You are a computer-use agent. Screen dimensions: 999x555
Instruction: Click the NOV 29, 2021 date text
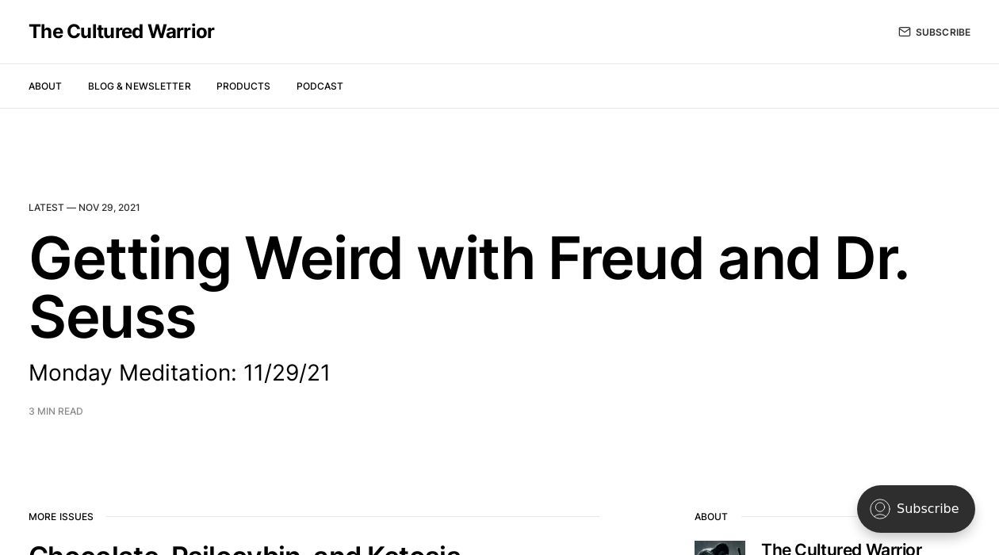(109, 208)
